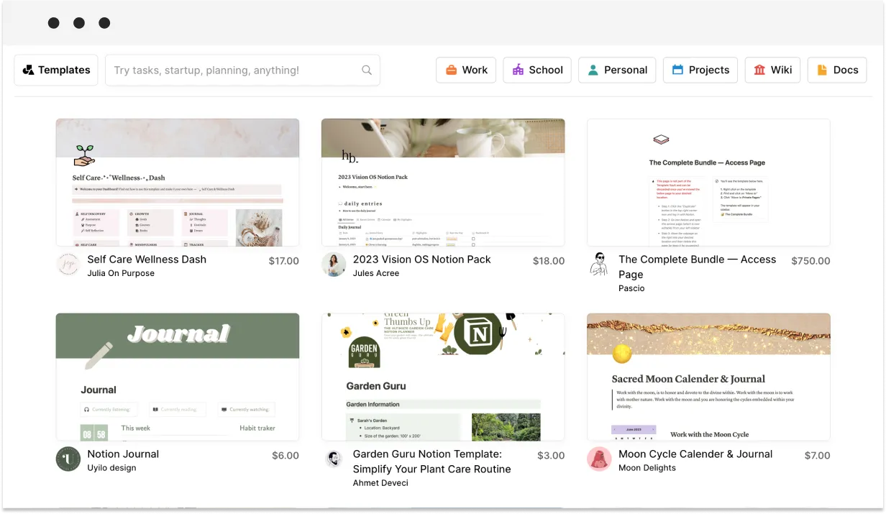
Task: Open the Garden Guru template preview
Action: (443, 377)
